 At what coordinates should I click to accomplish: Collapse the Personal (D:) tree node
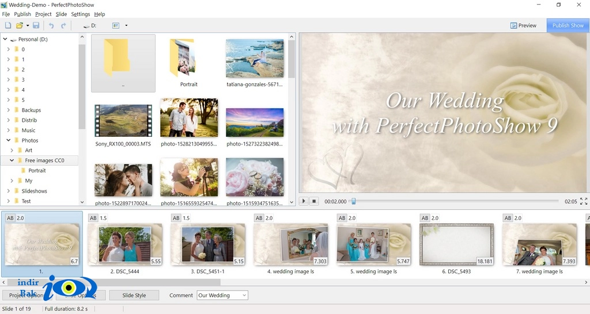pos(5,39)
